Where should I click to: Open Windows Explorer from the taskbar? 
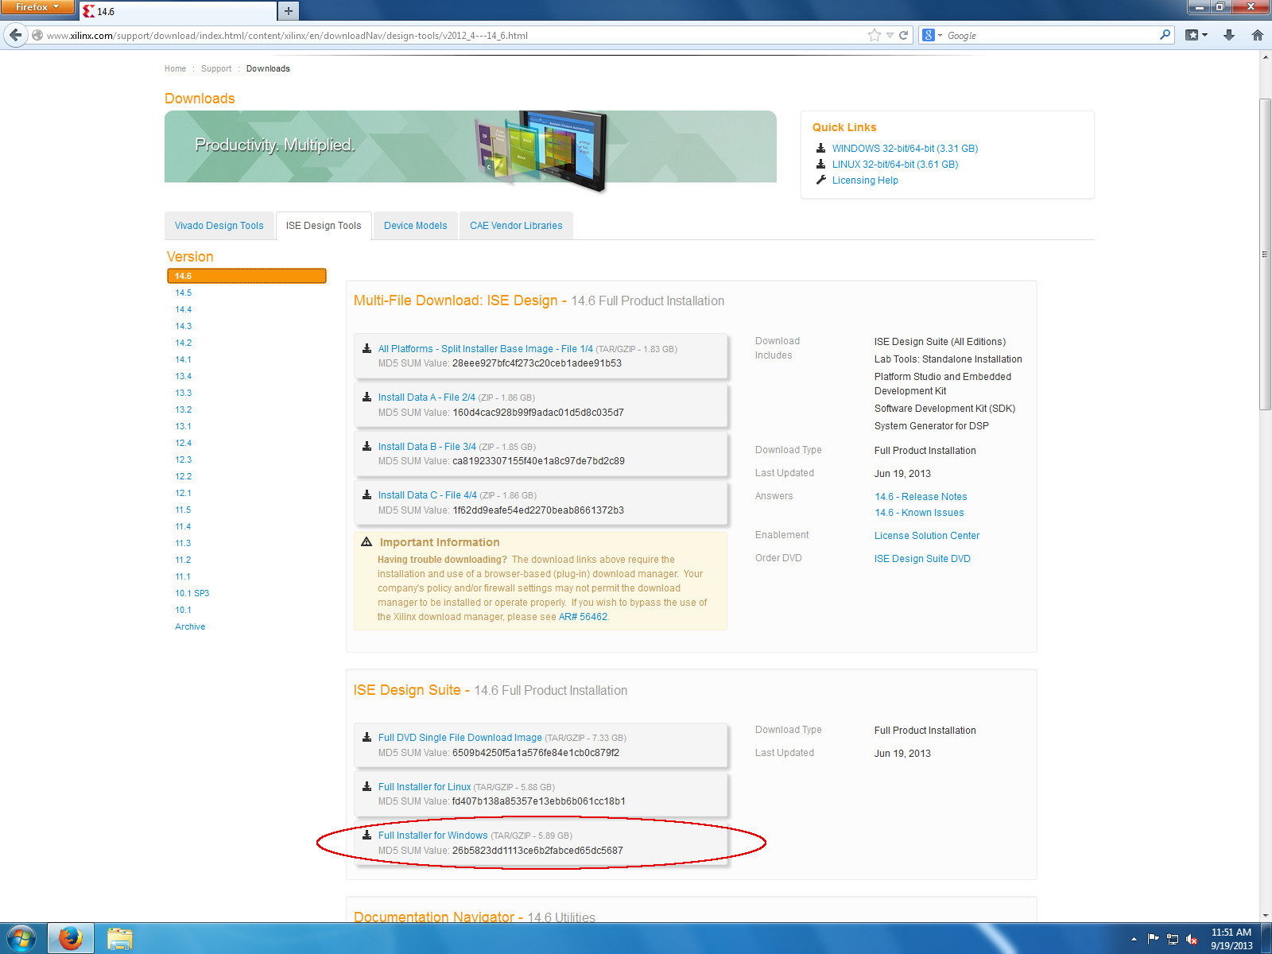pos(120,938)
